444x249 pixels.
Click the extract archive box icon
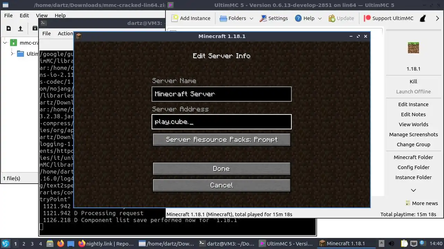click(x=35, y=28)
